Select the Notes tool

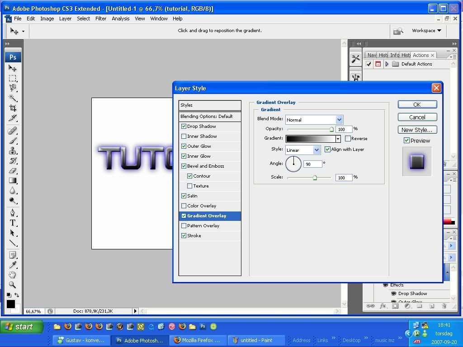(12, 255)
